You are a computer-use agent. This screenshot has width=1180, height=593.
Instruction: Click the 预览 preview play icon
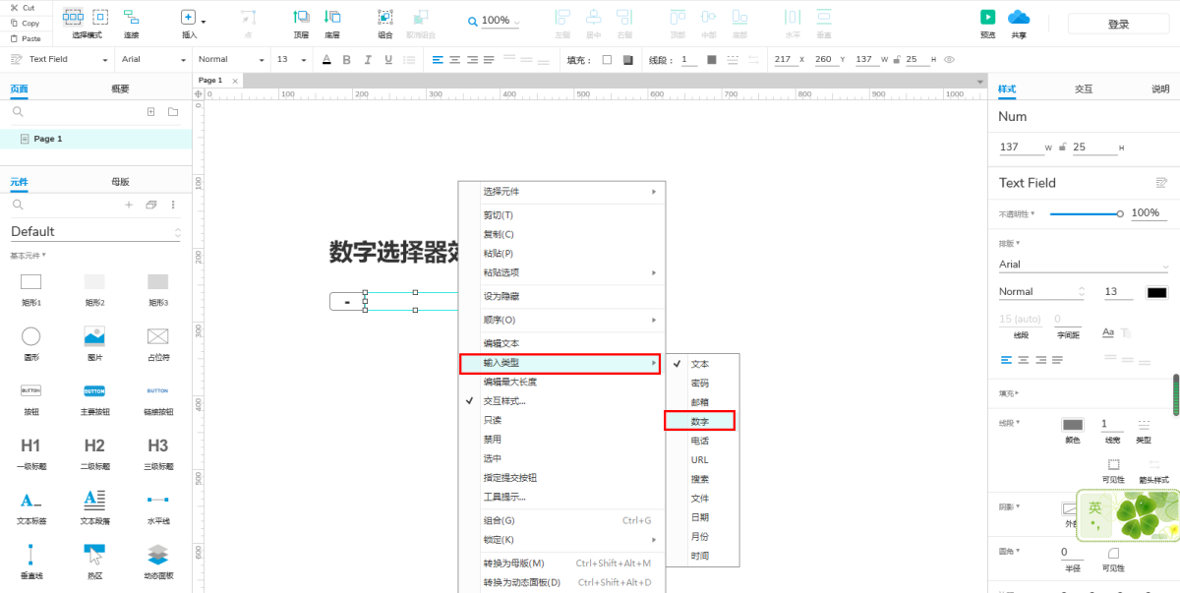987,18
